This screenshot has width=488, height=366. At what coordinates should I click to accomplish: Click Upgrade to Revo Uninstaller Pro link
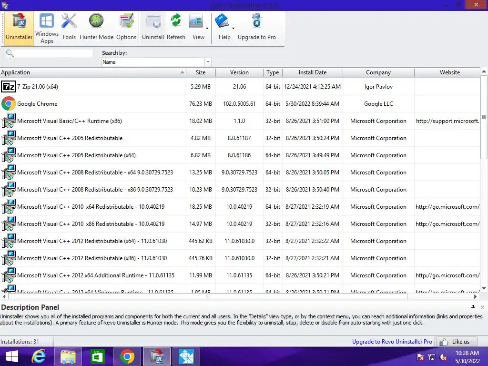392,341
